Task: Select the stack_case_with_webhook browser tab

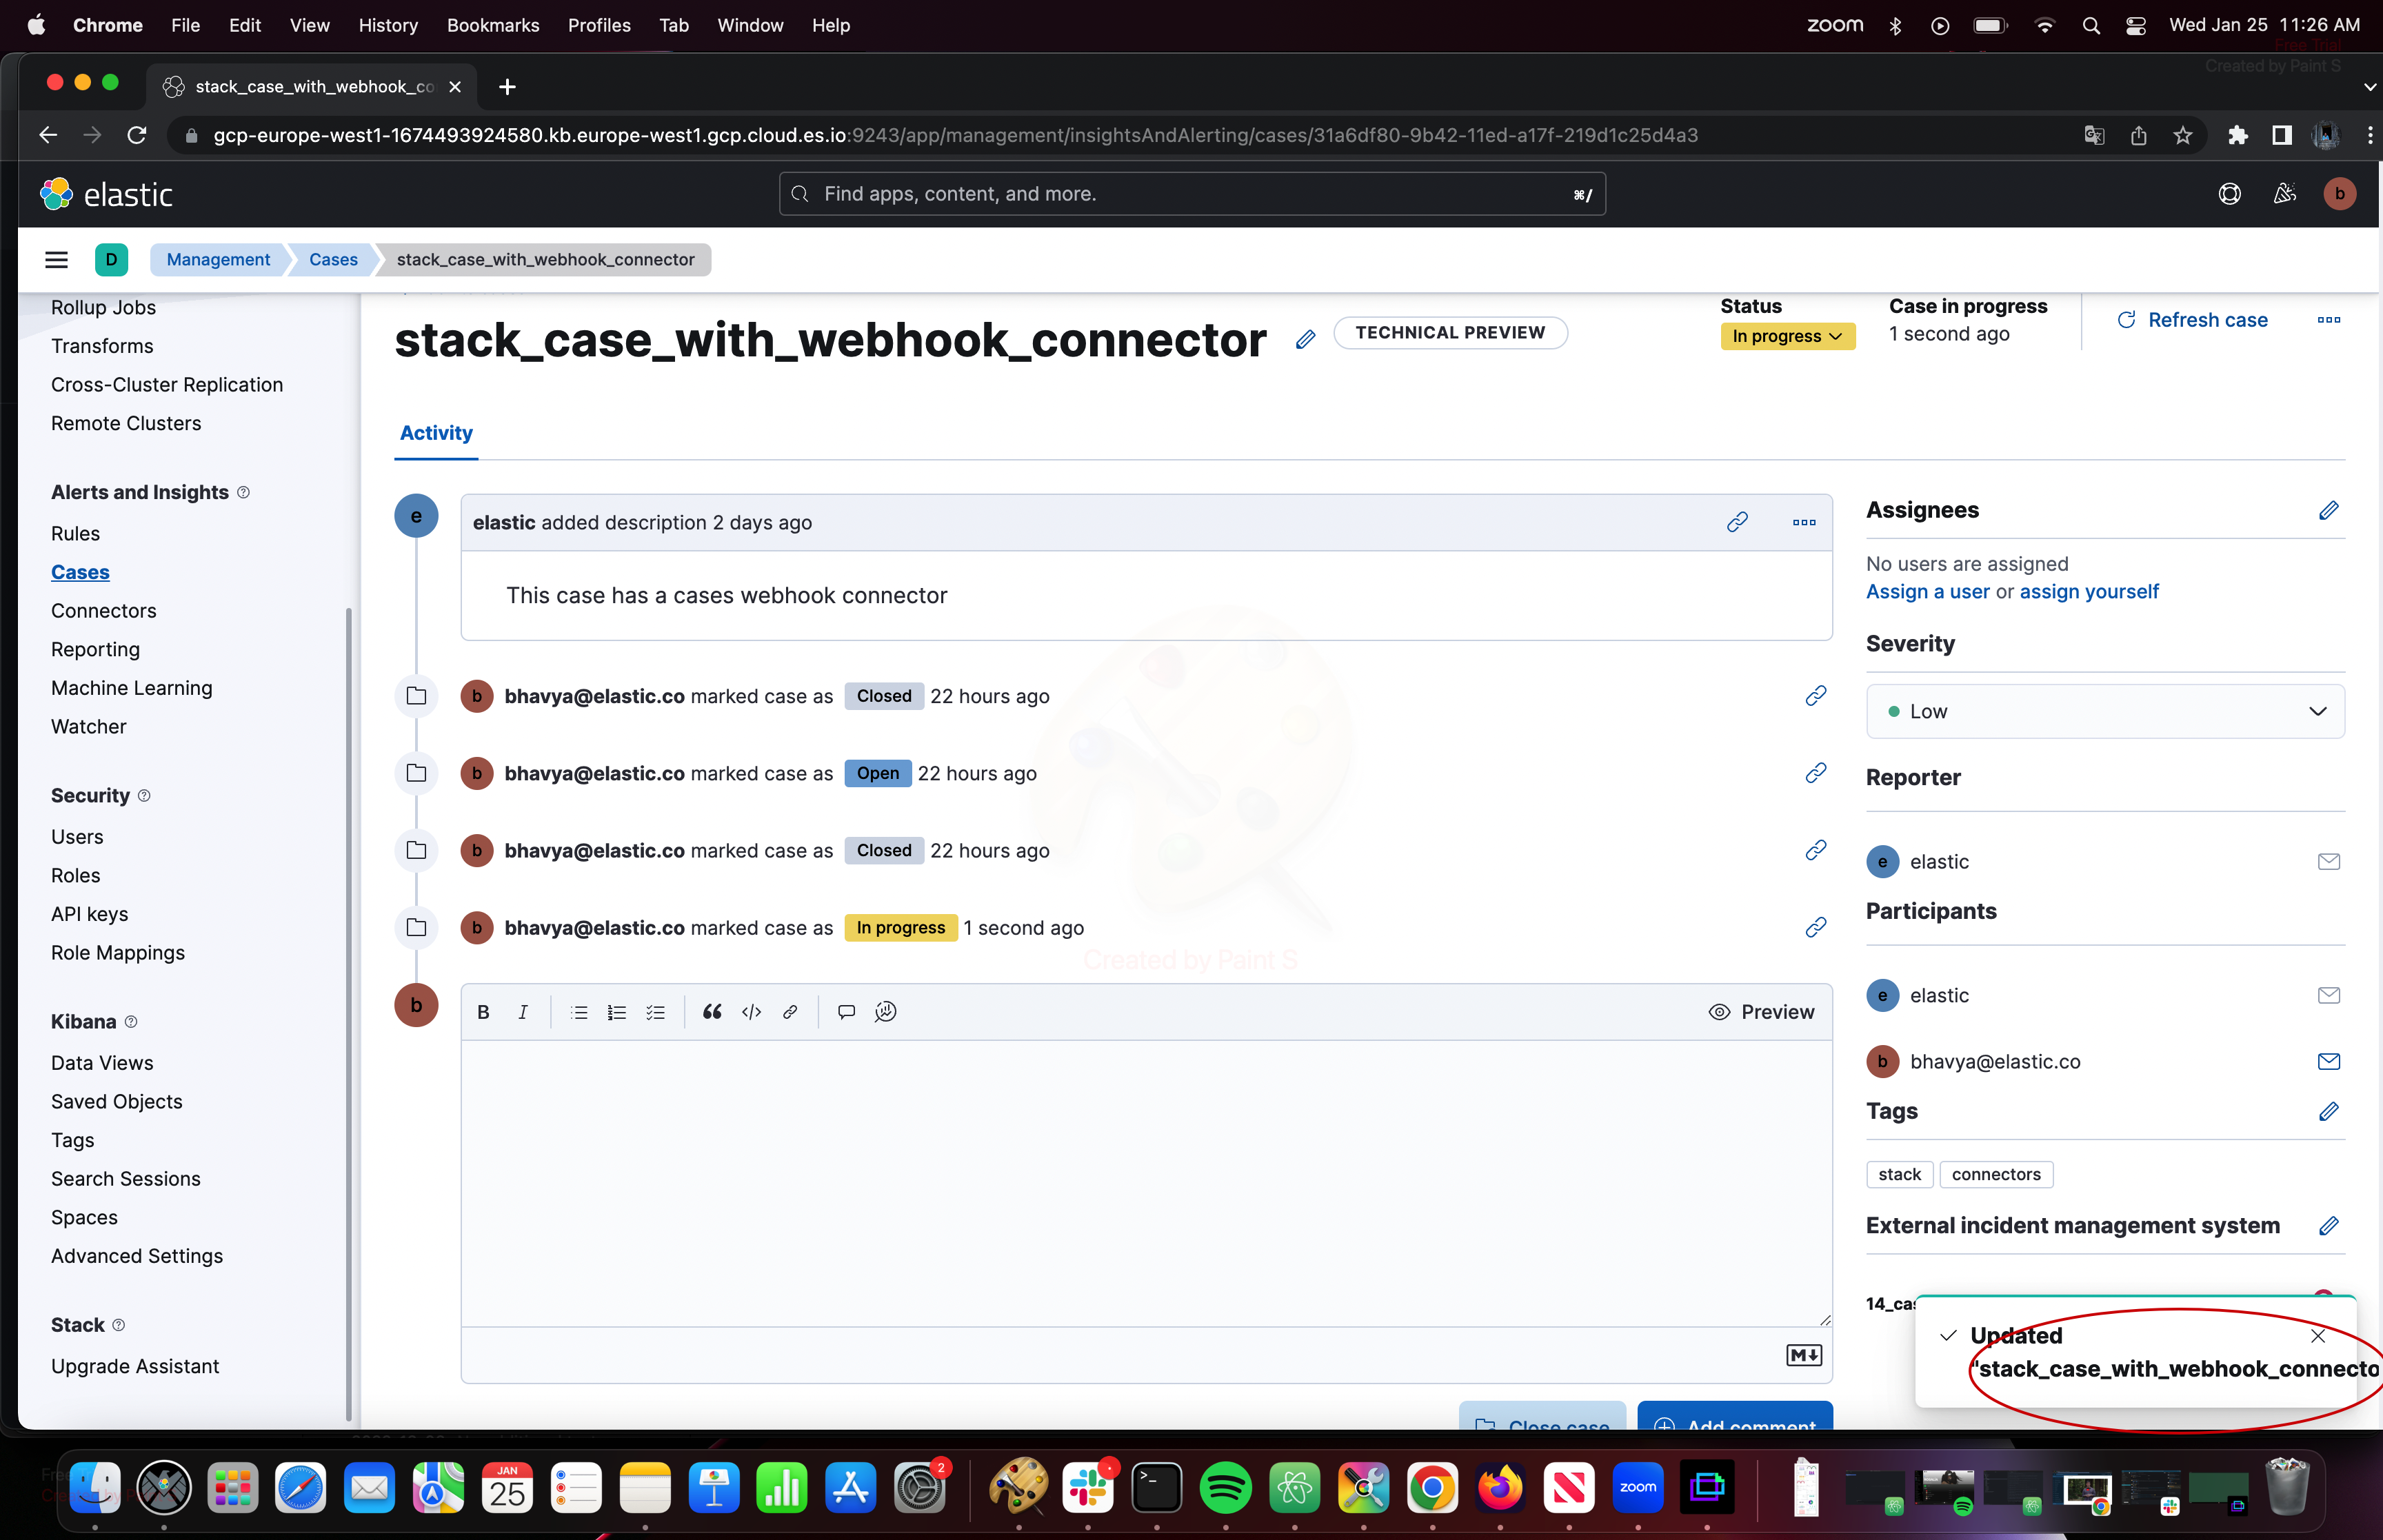Action: (x=312, y=87)
